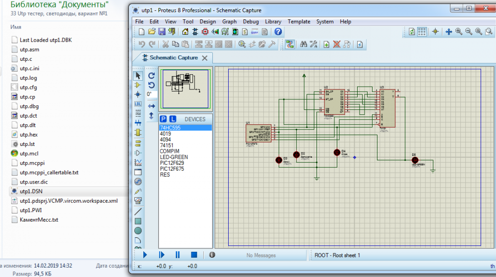Rotate clockwise with the arrow icon
Screen dimensions: 496x277
pos(151,76)
